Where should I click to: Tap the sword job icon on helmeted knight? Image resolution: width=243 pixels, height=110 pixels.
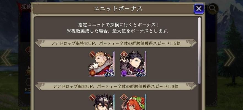click(x=92, y=98)
